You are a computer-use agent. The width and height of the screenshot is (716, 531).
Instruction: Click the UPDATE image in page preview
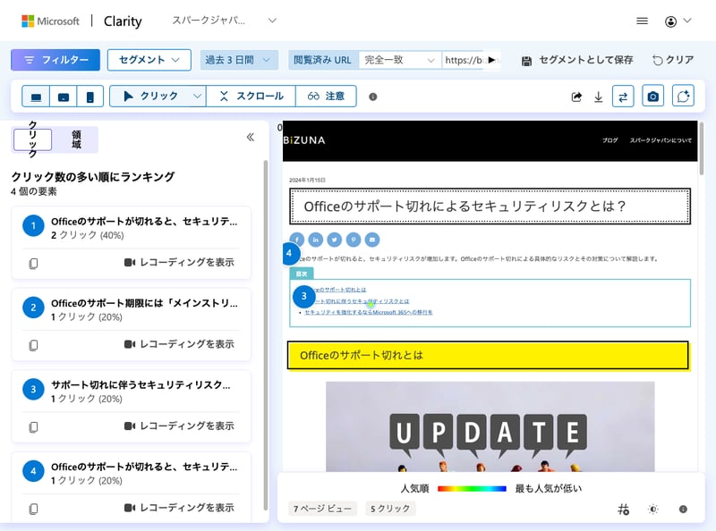[x=490, y=426]
